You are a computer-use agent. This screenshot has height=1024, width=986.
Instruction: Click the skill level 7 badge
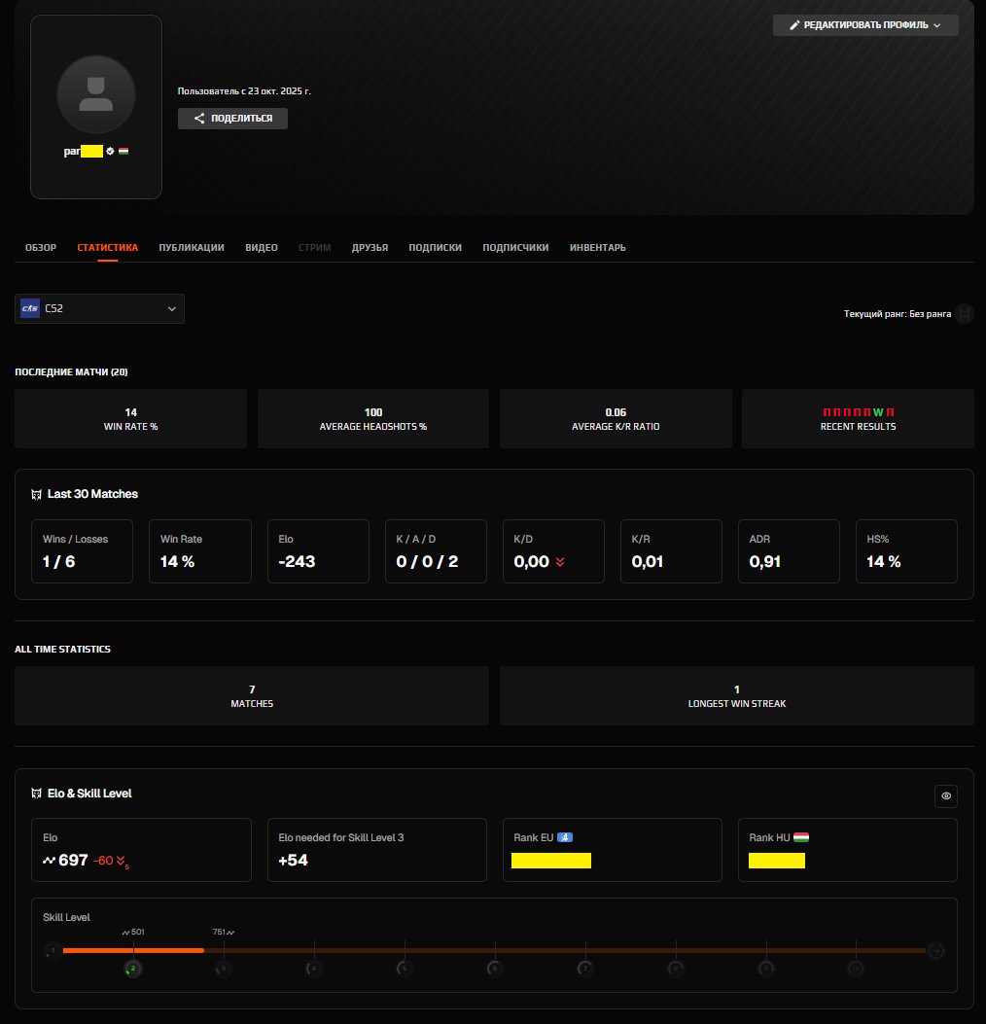point(584,969)
